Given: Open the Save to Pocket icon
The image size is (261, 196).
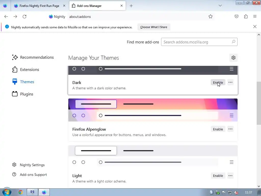Looking at the screenshot, I should pos(236,16).
